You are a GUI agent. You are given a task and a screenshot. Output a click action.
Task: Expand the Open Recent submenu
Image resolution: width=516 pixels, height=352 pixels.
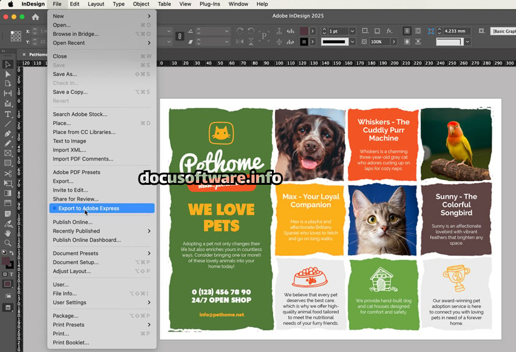click(102, 43)
